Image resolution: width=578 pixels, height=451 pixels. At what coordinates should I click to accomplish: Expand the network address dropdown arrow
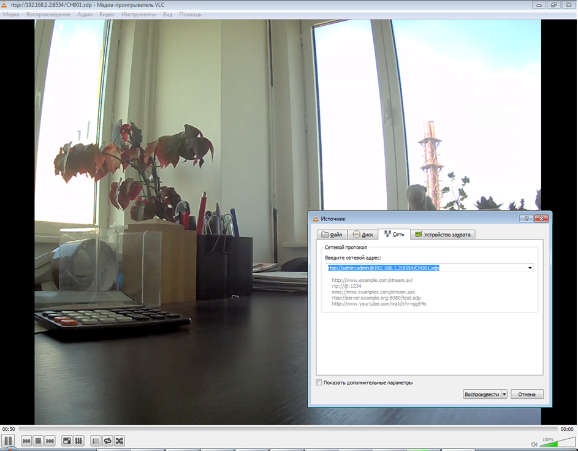tap(529, 268)
